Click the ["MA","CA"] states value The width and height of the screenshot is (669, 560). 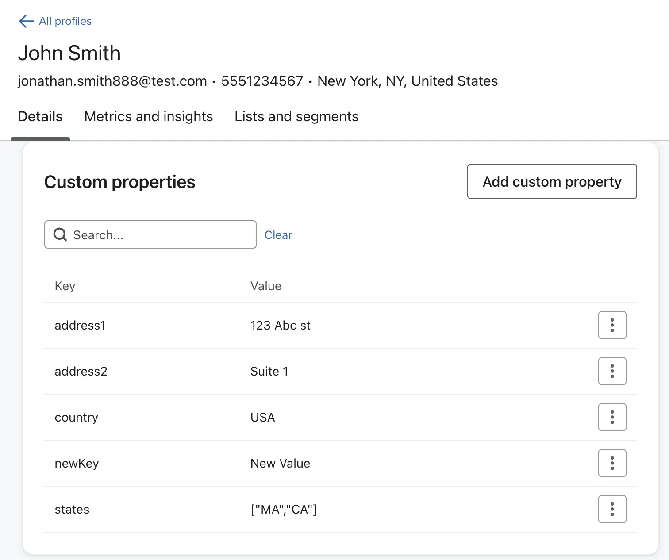pyautogui.click(x=284, y=510)
